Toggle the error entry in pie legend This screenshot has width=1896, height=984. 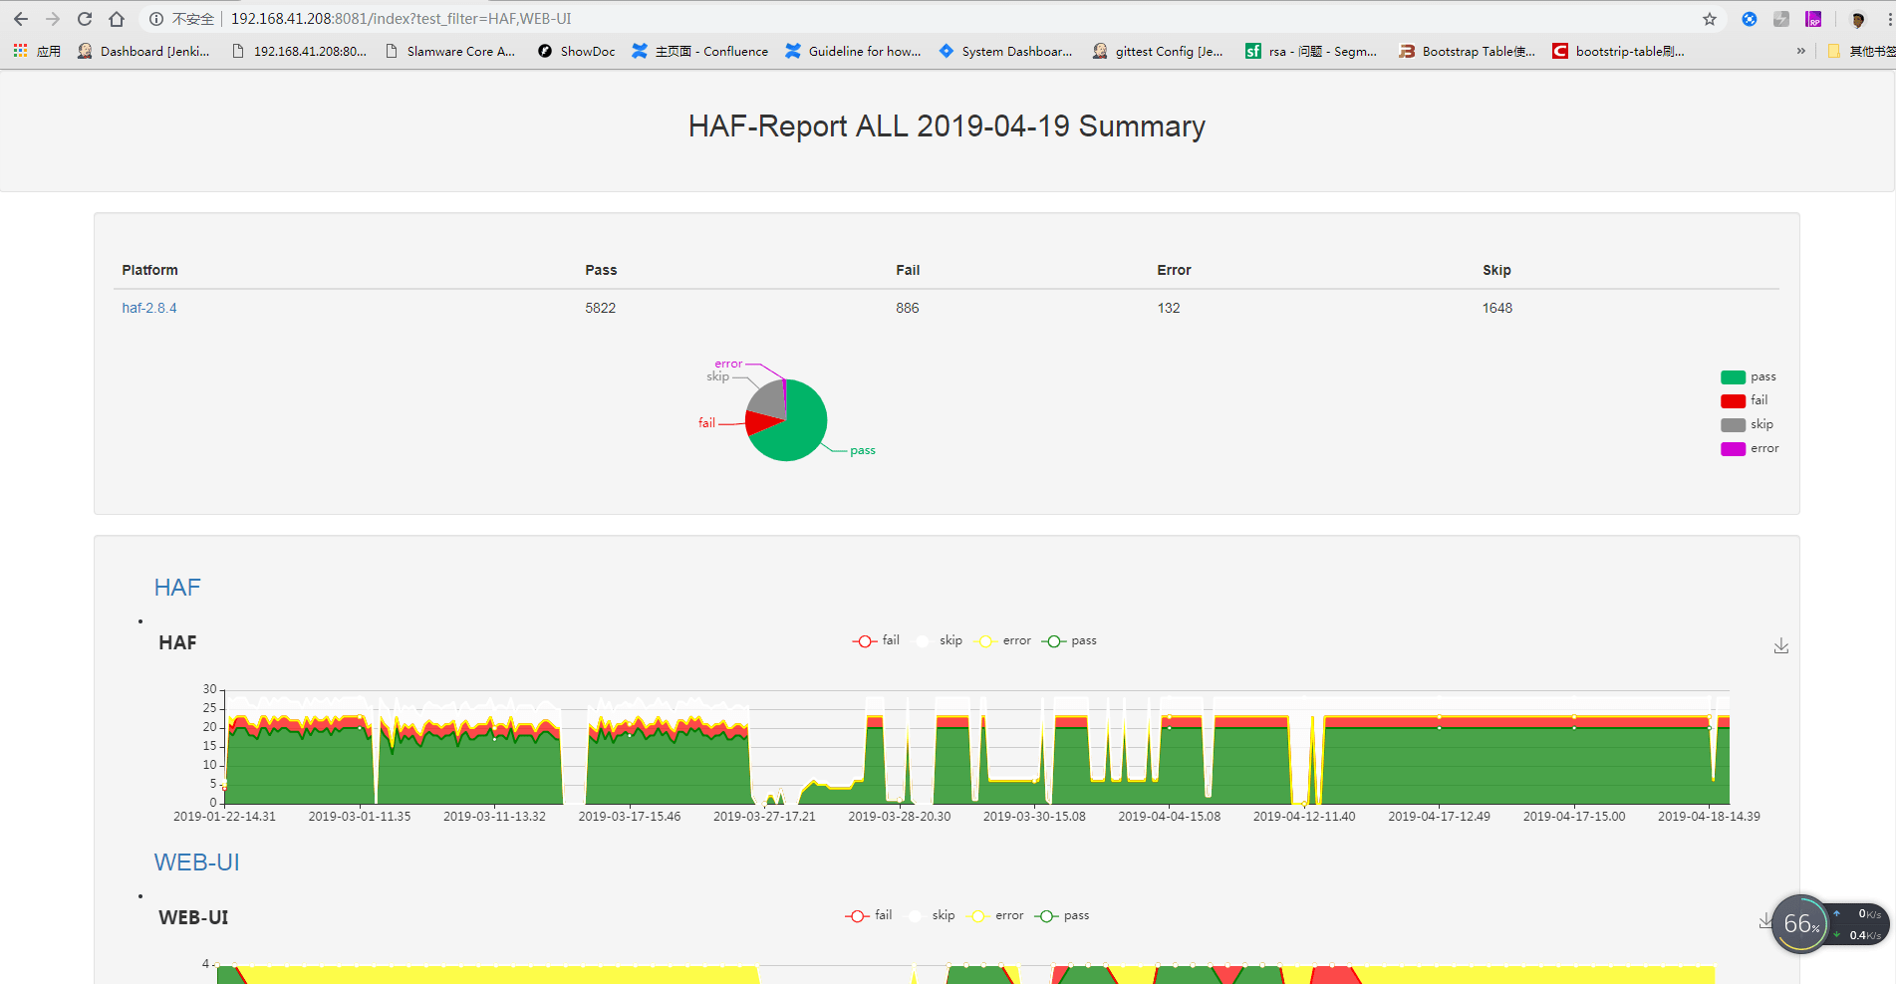click(1750, 448)
